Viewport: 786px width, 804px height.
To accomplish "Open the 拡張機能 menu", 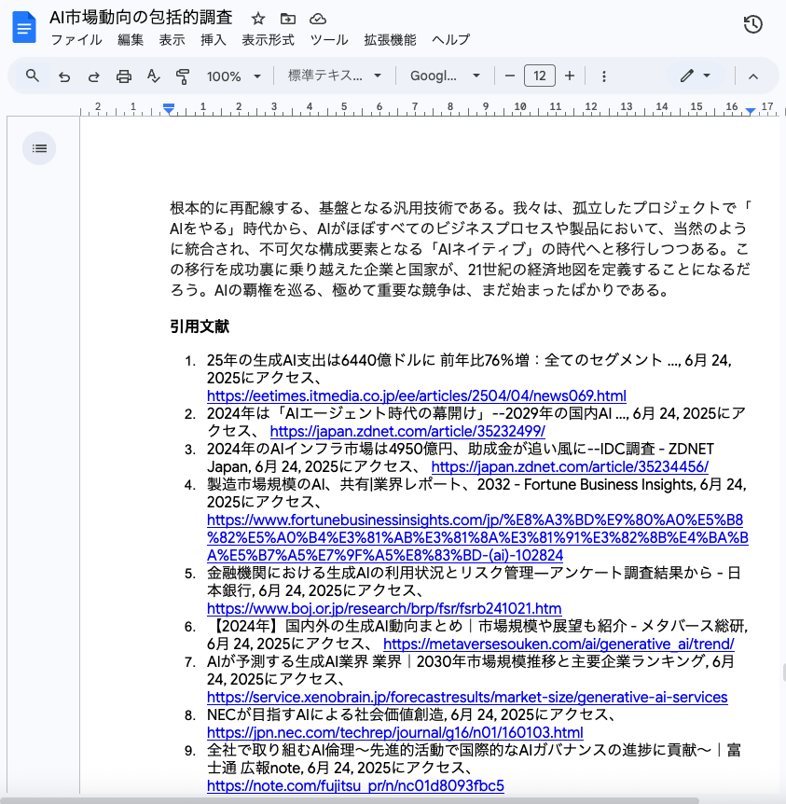I will click(x=390, y=40).
